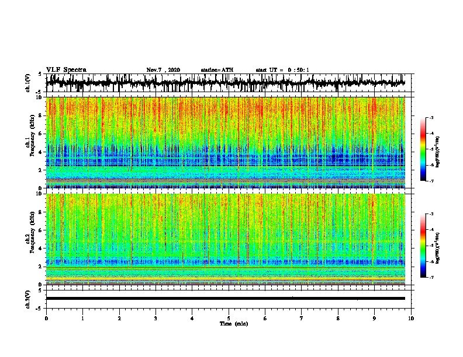463x357 pixels.
Task: Click the "ch.3(V)" axis label
Action: pyautogui.click(x=27, y=299)
